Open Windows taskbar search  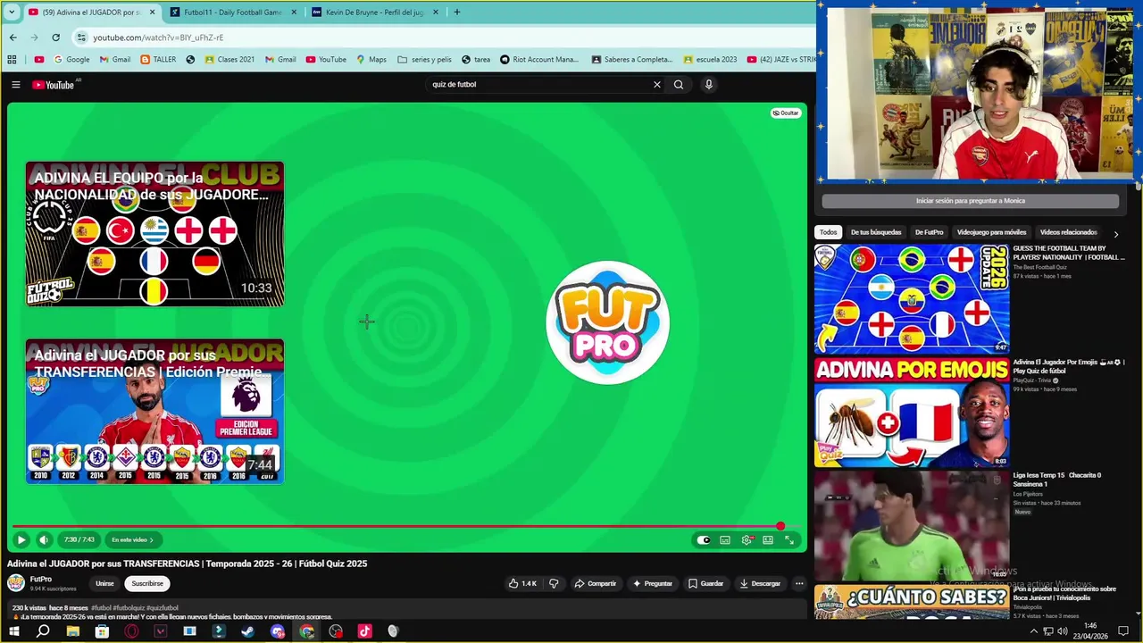click(43, 631)
